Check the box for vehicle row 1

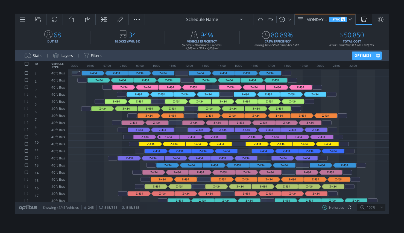pyautogui.click(x=26, y=73)
